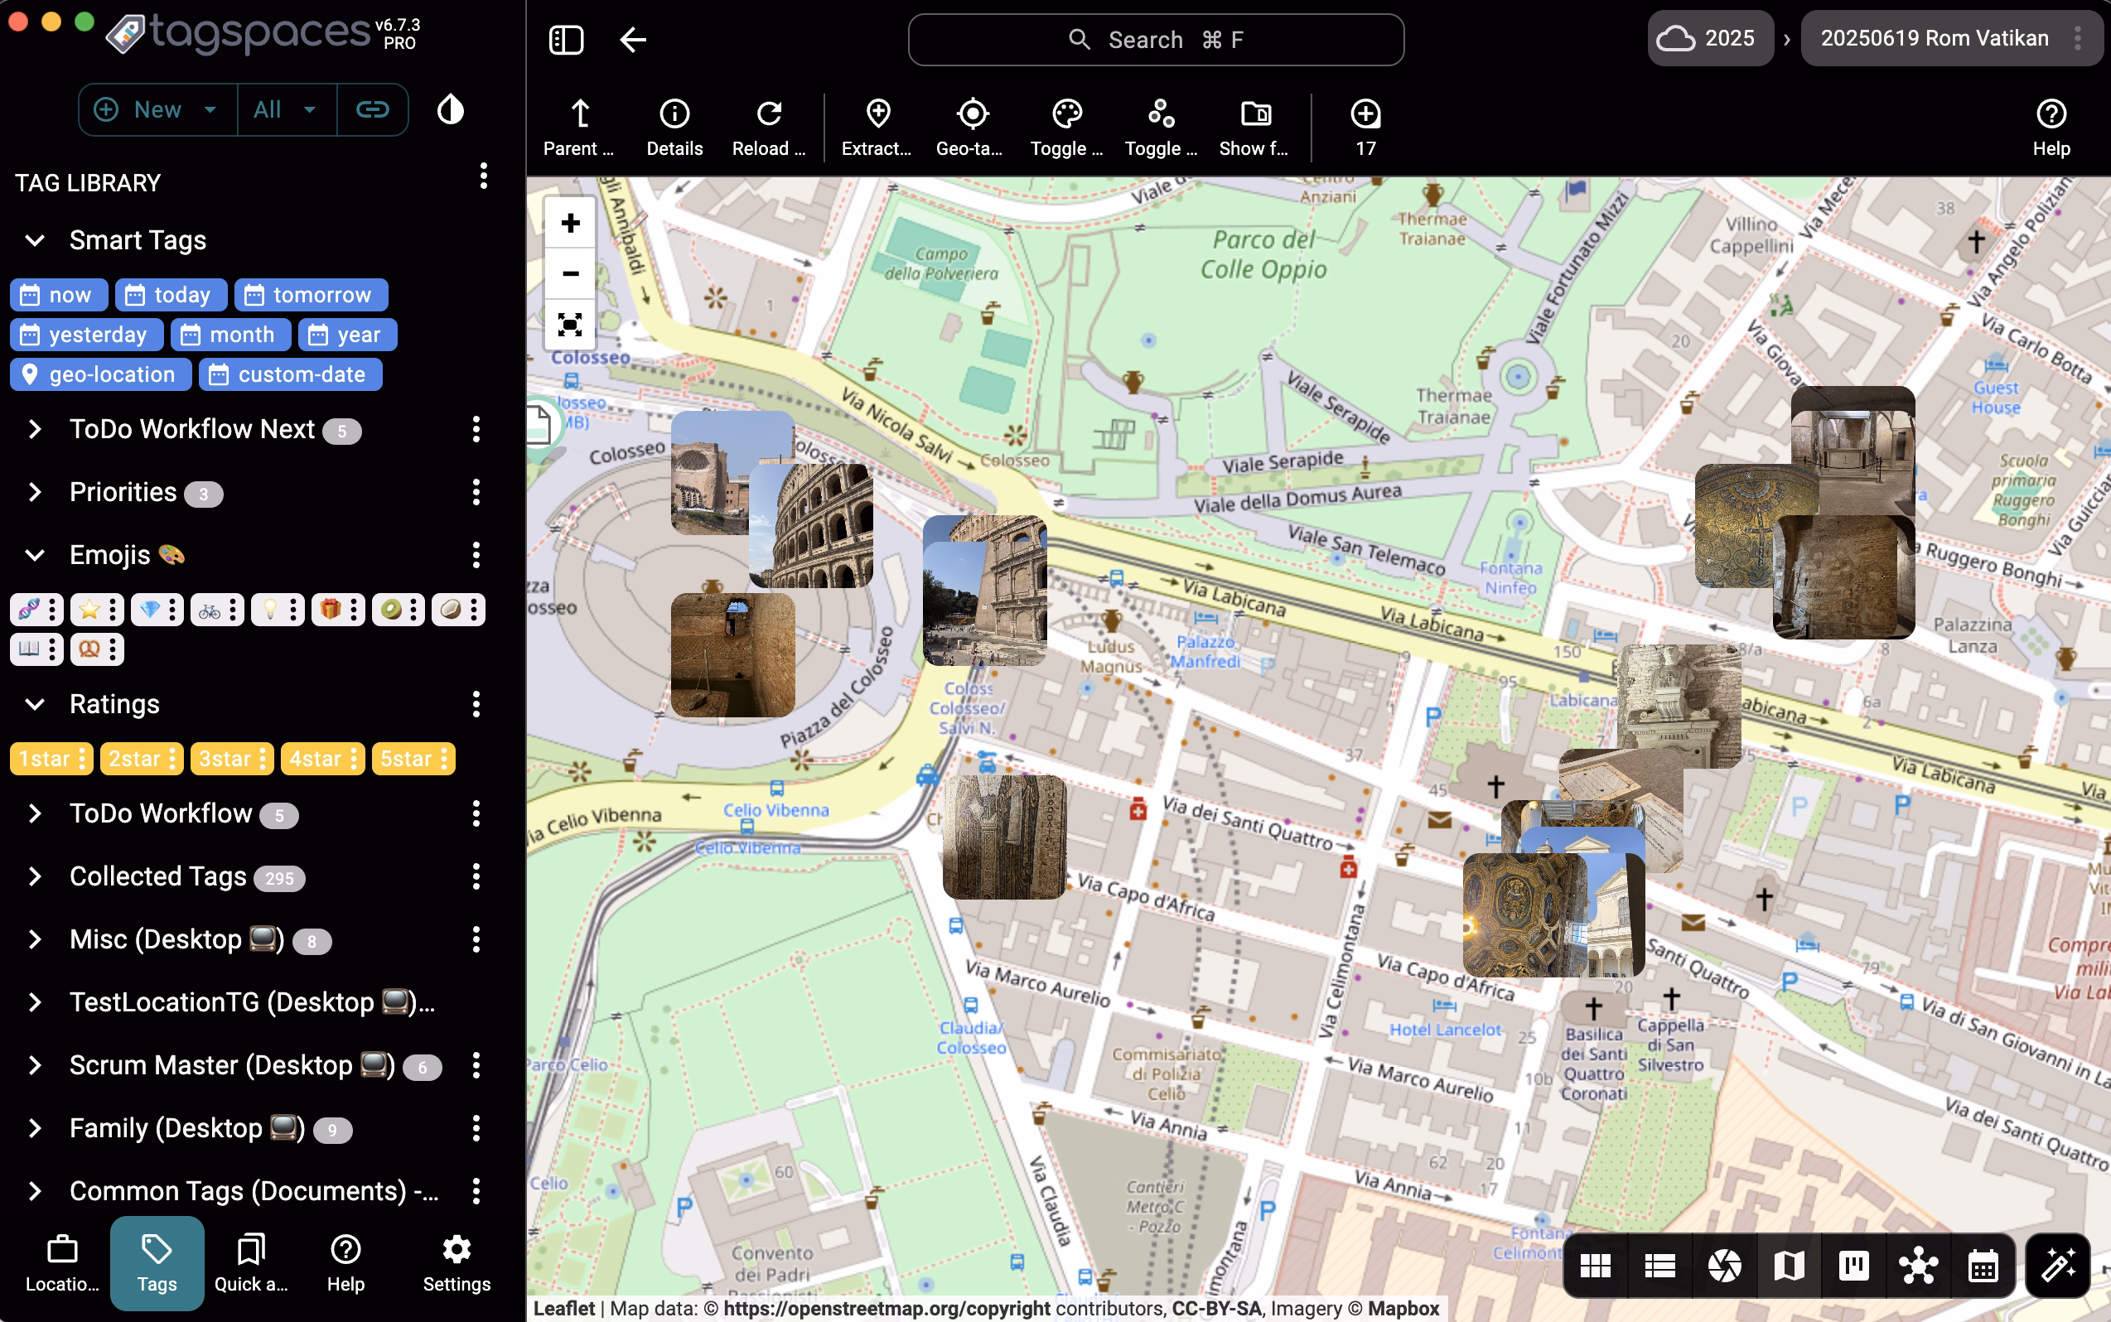
Task: Select the Extract geo-location toolbar icon
Action: tap(877, 125)
